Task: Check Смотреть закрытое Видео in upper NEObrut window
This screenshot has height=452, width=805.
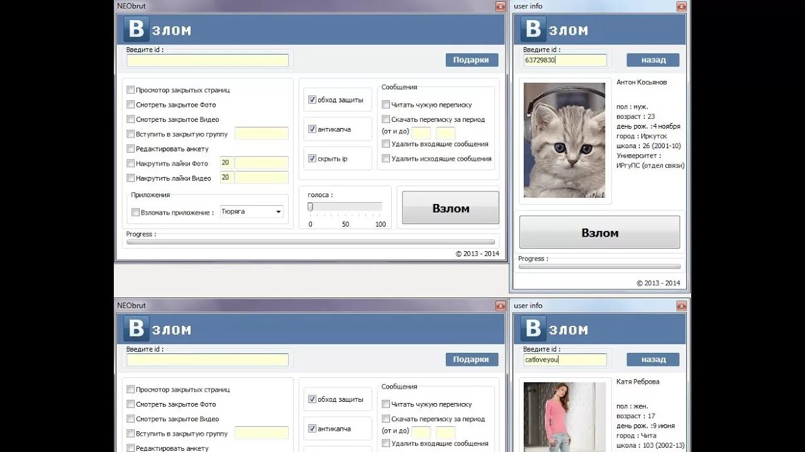Action: [x=131, y=119]
